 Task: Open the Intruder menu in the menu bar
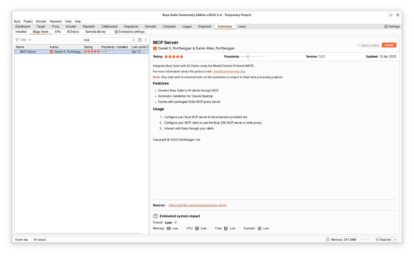tap(41, 21)
